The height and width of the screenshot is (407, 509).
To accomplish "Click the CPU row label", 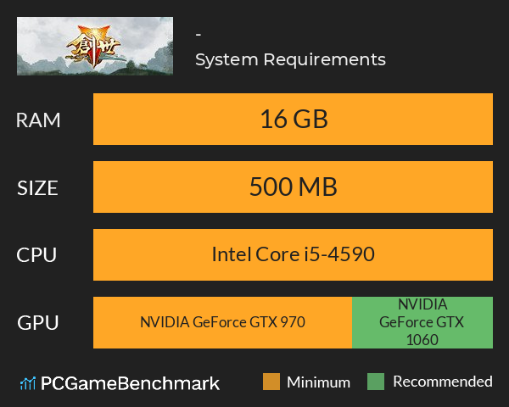I will (36, 255).
